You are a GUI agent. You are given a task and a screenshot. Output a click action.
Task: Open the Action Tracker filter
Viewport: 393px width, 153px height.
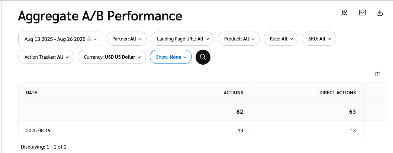click(x=46, y=57)
